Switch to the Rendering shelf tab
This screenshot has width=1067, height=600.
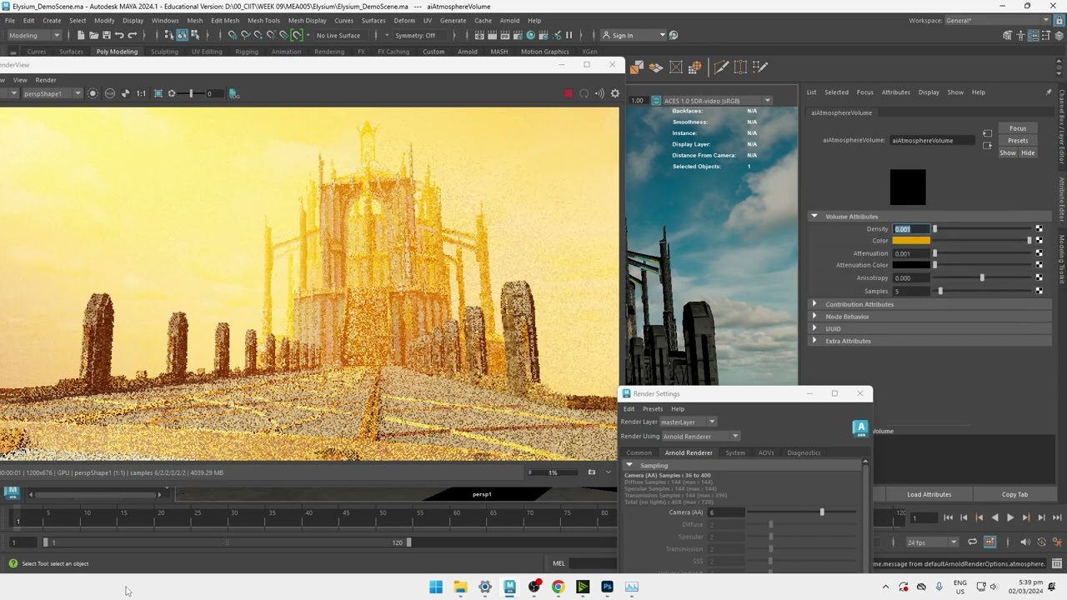pyautogui.click(x=329, y=52)
